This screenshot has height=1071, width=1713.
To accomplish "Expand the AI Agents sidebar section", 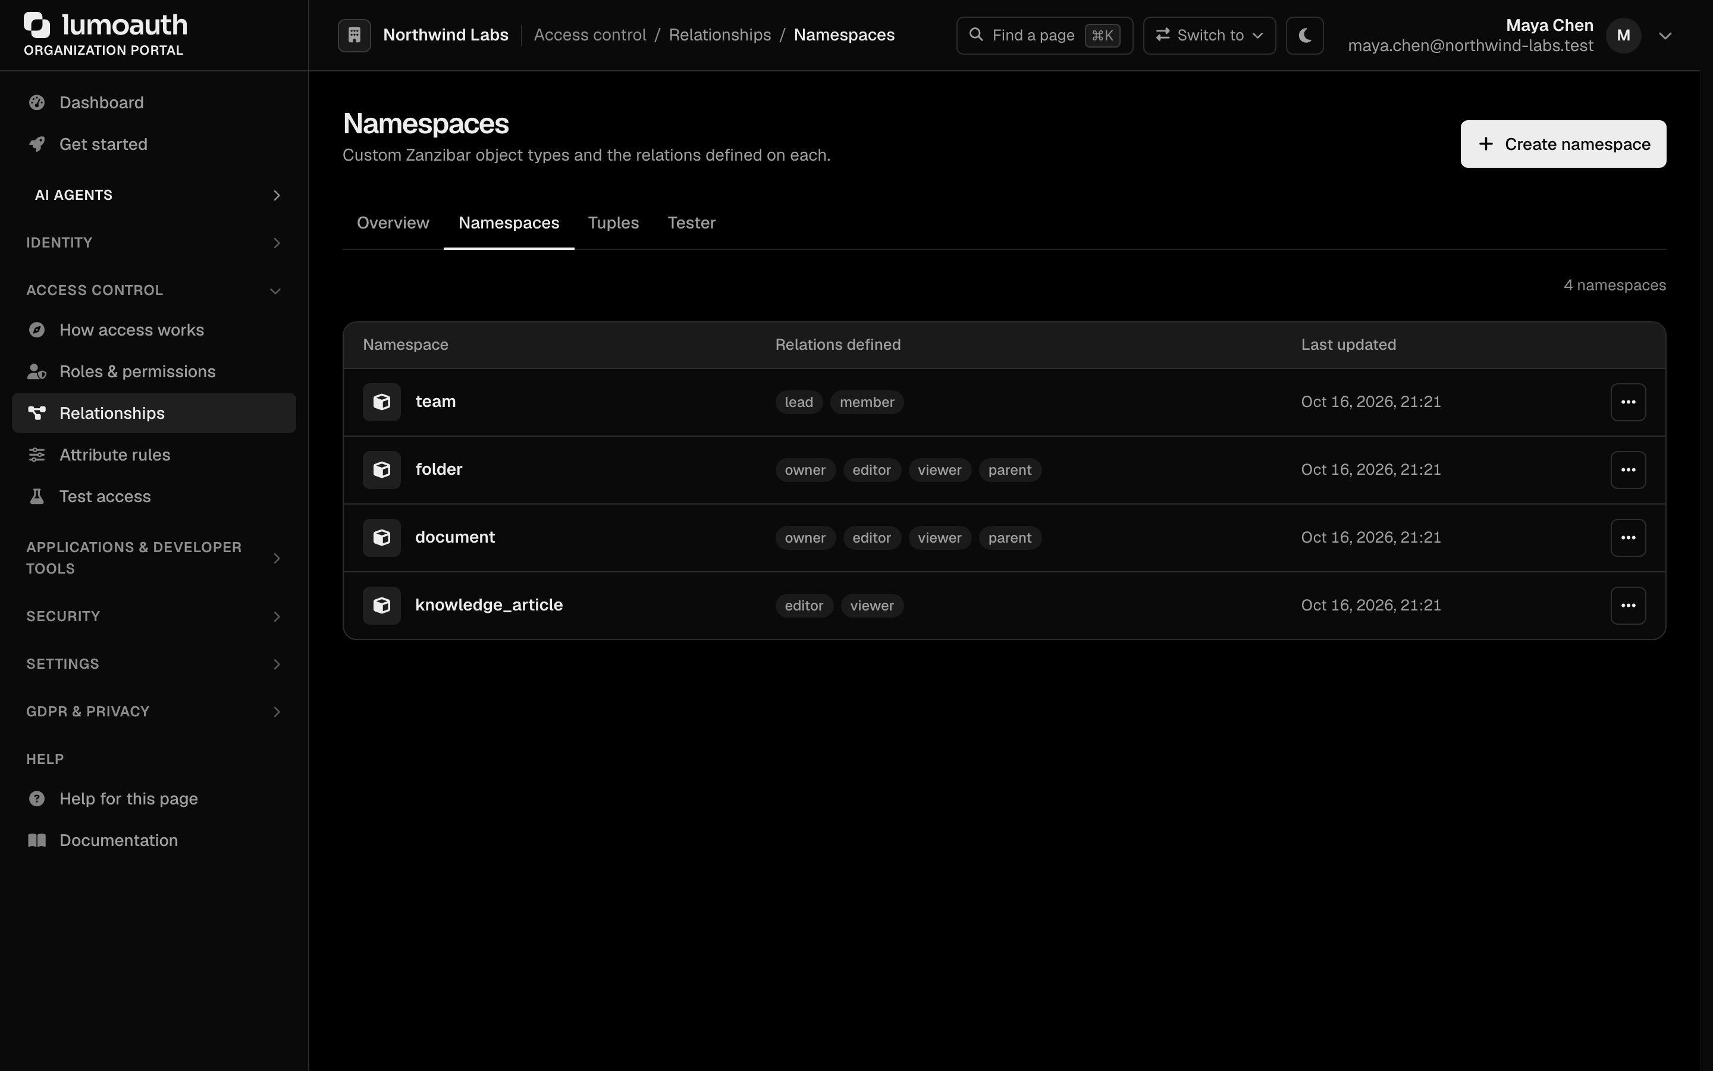I will point(154,196).
